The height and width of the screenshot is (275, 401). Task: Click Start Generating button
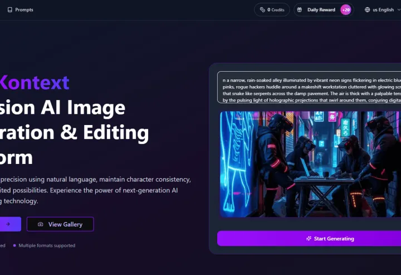(309, 238)
